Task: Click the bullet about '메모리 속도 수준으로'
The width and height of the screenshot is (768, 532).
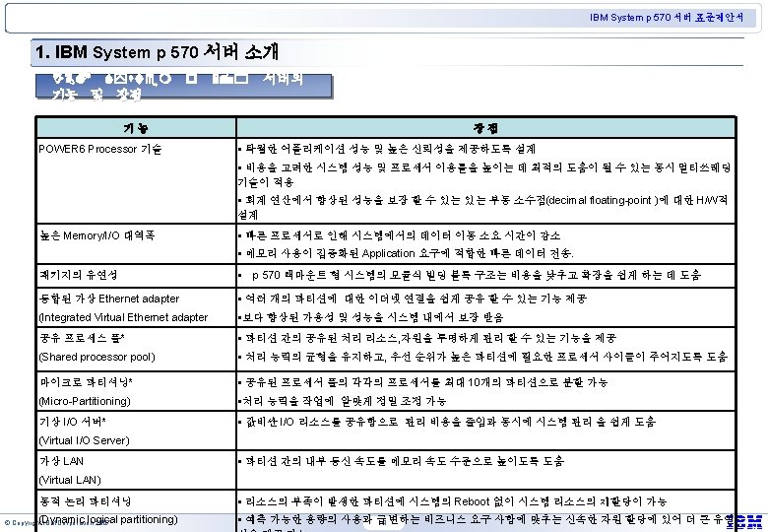Action: pos(401,461)
